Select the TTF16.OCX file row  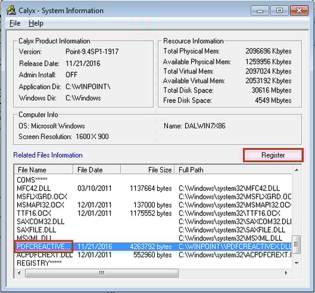(x=152, y=213)
